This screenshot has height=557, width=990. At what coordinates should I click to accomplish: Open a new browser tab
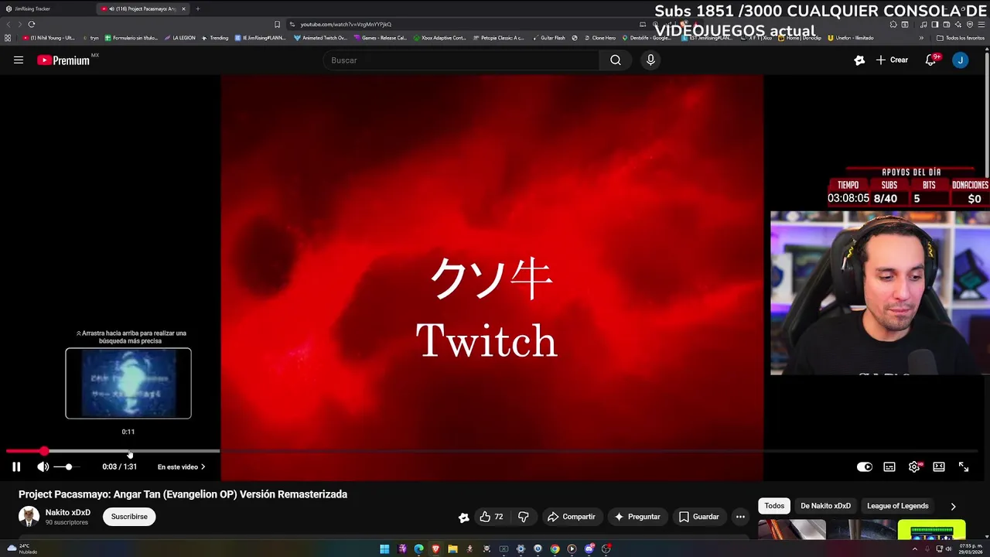[197, 9]
